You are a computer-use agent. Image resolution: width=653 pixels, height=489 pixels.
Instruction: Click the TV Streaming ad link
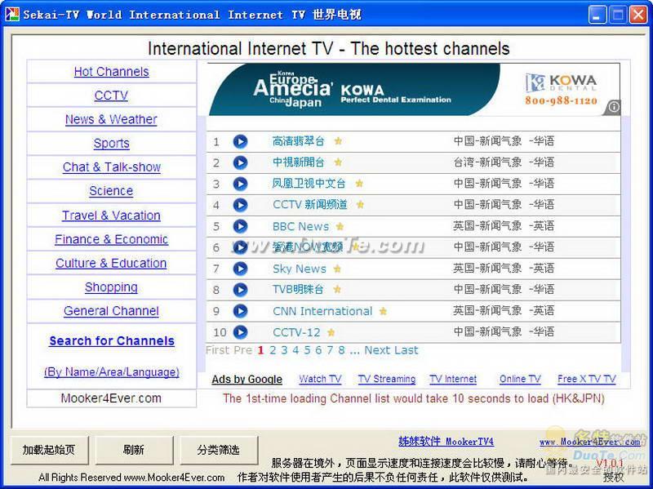(387, 379)
